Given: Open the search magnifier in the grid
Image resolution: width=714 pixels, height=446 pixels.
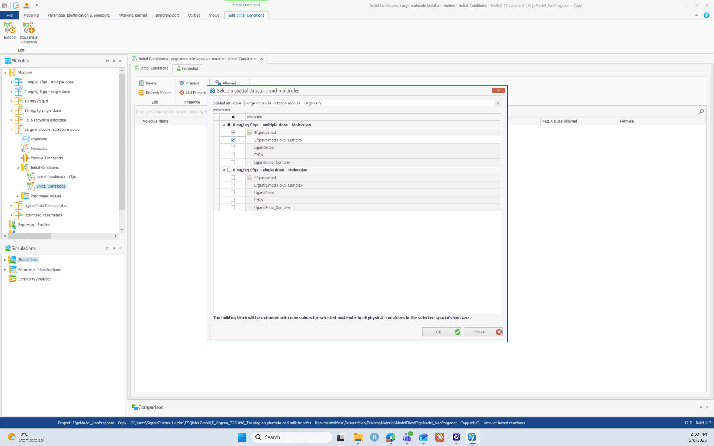Looking at the screenshot, I should click(x=701, y=112).
